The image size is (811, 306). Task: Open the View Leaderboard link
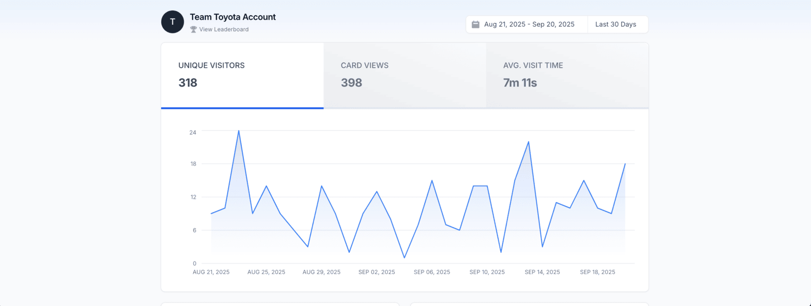coord(224,29)
